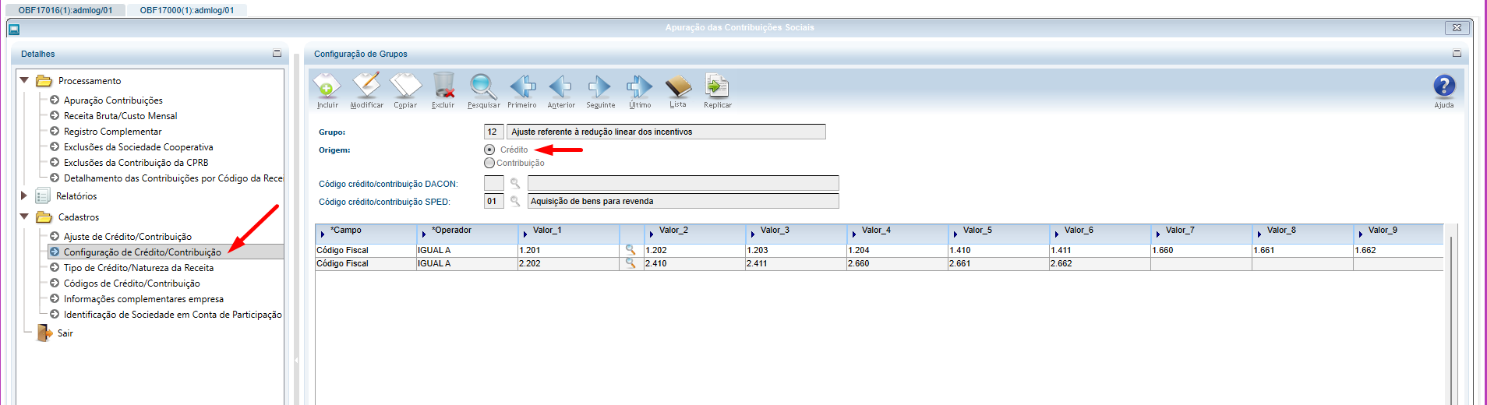Click the vertical scrollbar of the grid
The image size is (1487, 405).
click(x=1452, y=319)
